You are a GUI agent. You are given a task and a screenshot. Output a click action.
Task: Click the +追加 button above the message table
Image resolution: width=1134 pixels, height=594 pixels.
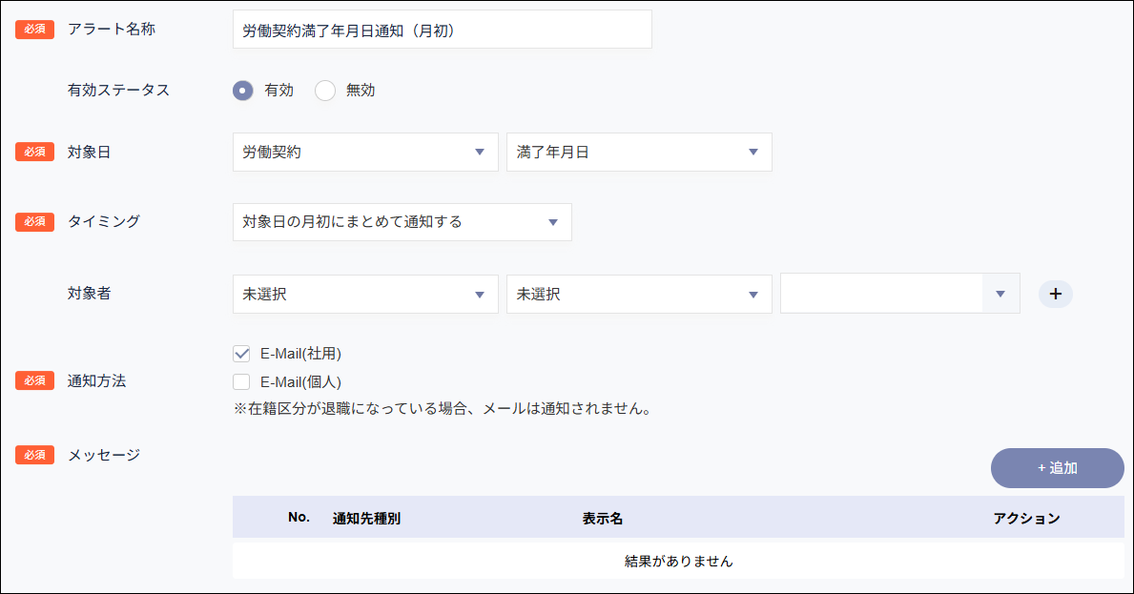[x=1056, y=467]
